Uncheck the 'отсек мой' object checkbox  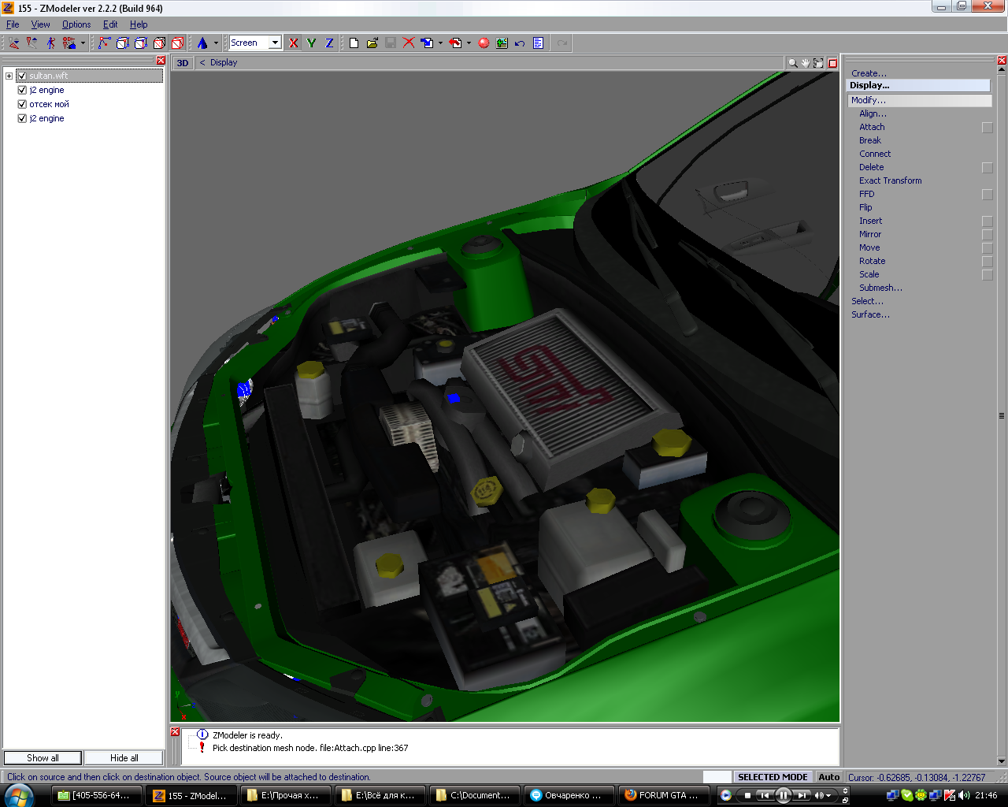pyautogui.click(x=22, y=104)
